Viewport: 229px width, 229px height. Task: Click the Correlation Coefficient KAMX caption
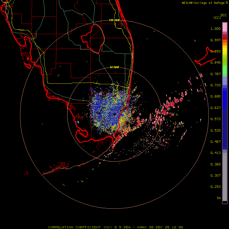pyautogui.click(x=116, y=227)
